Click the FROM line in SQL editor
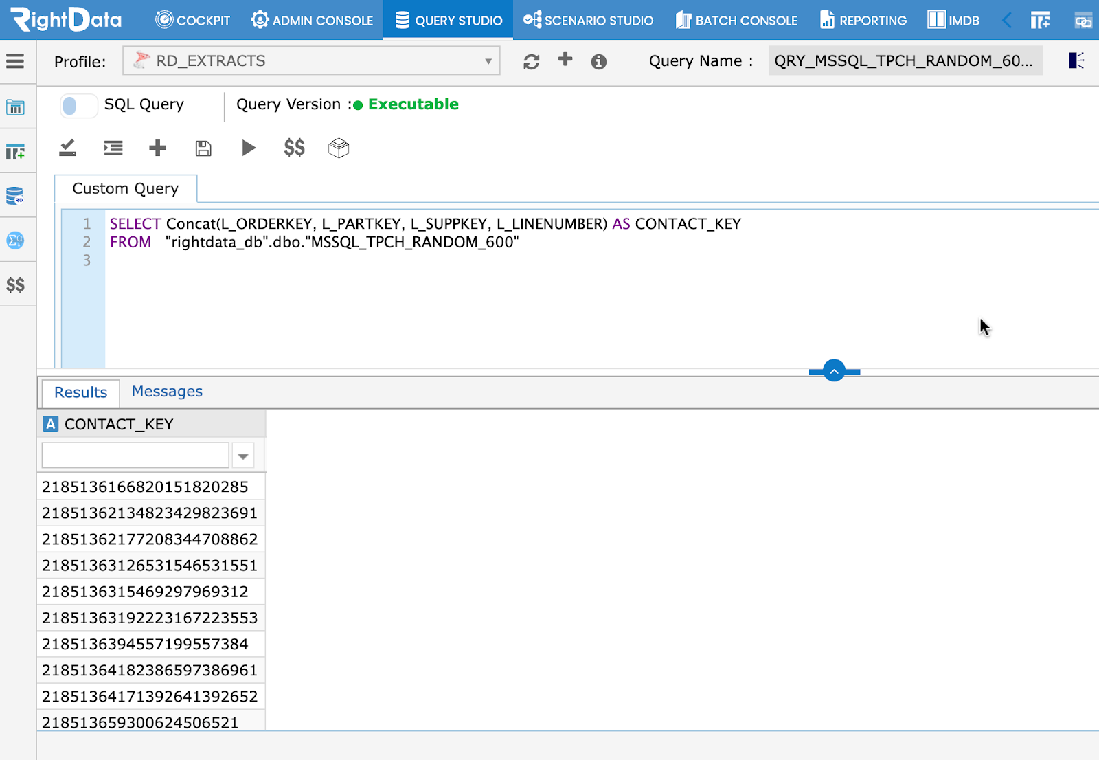1099x760 pixels. coord(314,242)
